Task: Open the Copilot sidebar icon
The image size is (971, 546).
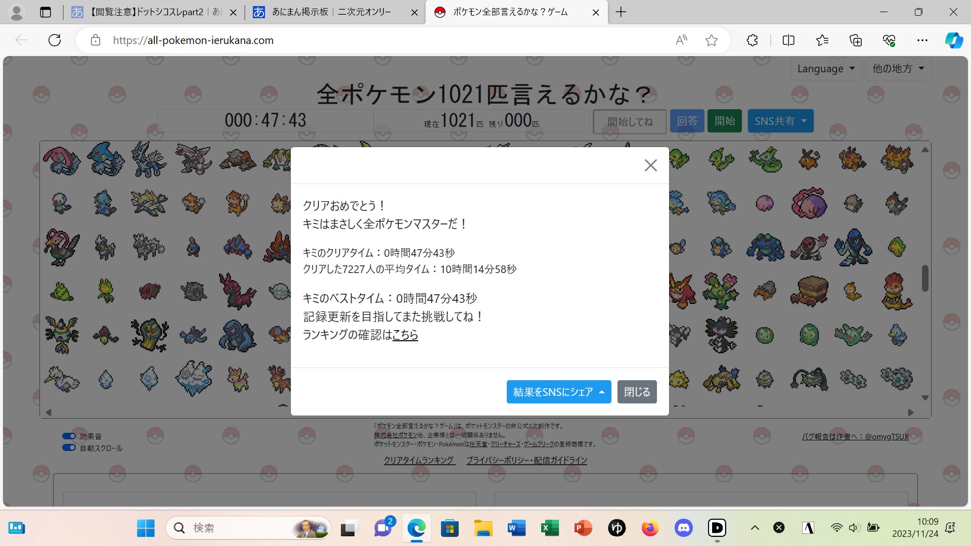Action: 954,40
